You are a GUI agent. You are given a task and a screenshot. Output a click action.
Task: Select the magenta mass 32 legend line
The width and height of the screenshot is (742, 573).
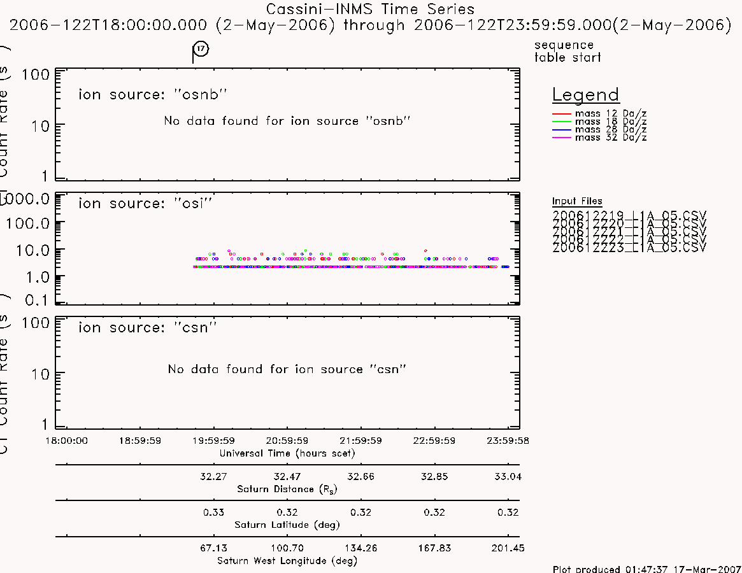coord(562,138)
